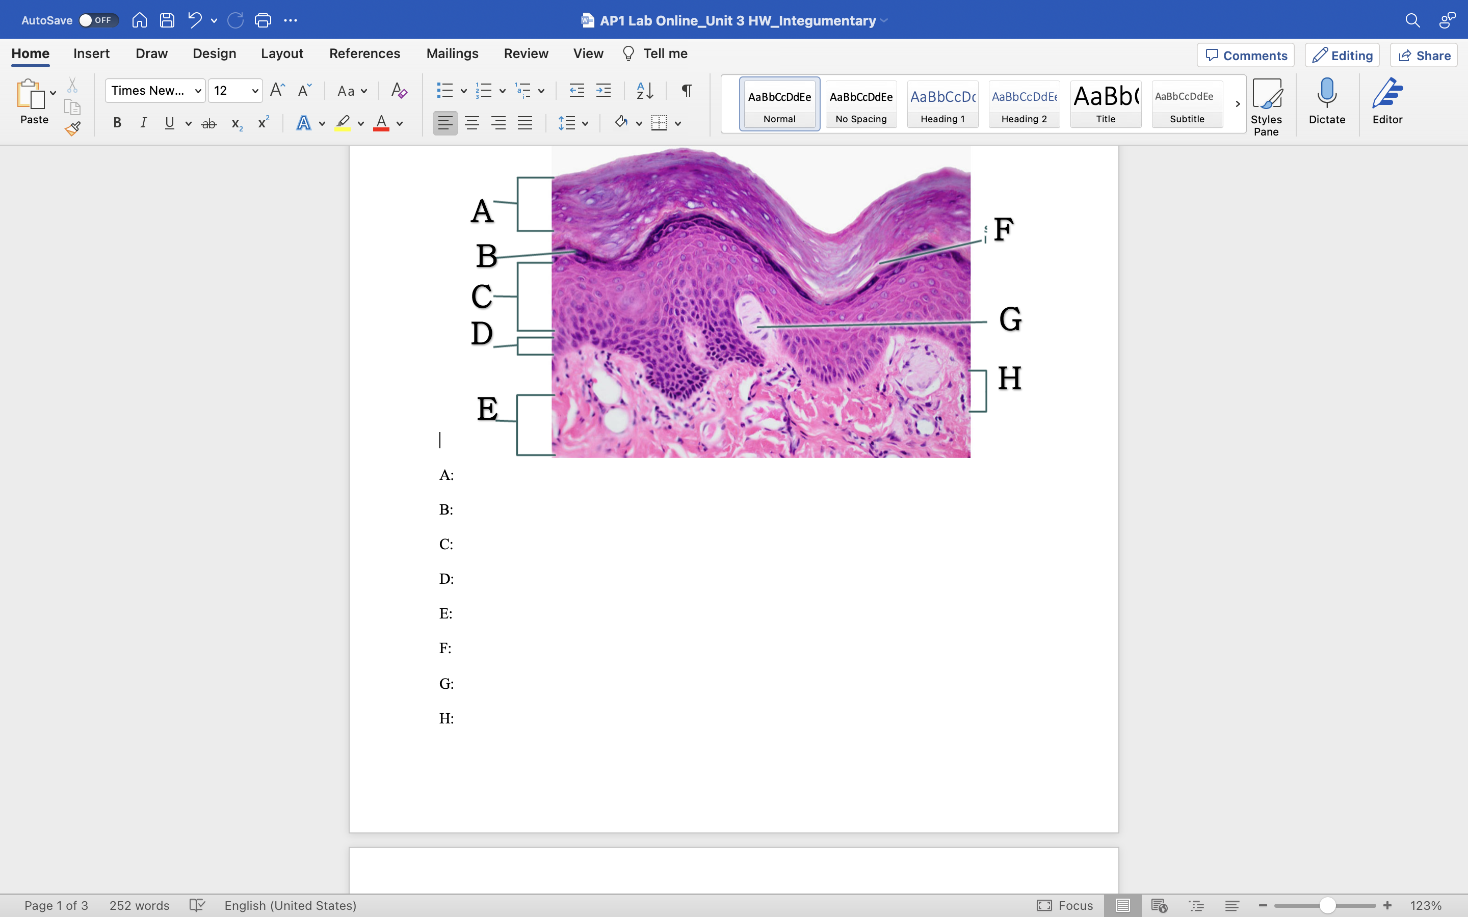Center align the paragraph
Screen dimensions: 1468x917
pyautogui.click(x=472, y=122)
